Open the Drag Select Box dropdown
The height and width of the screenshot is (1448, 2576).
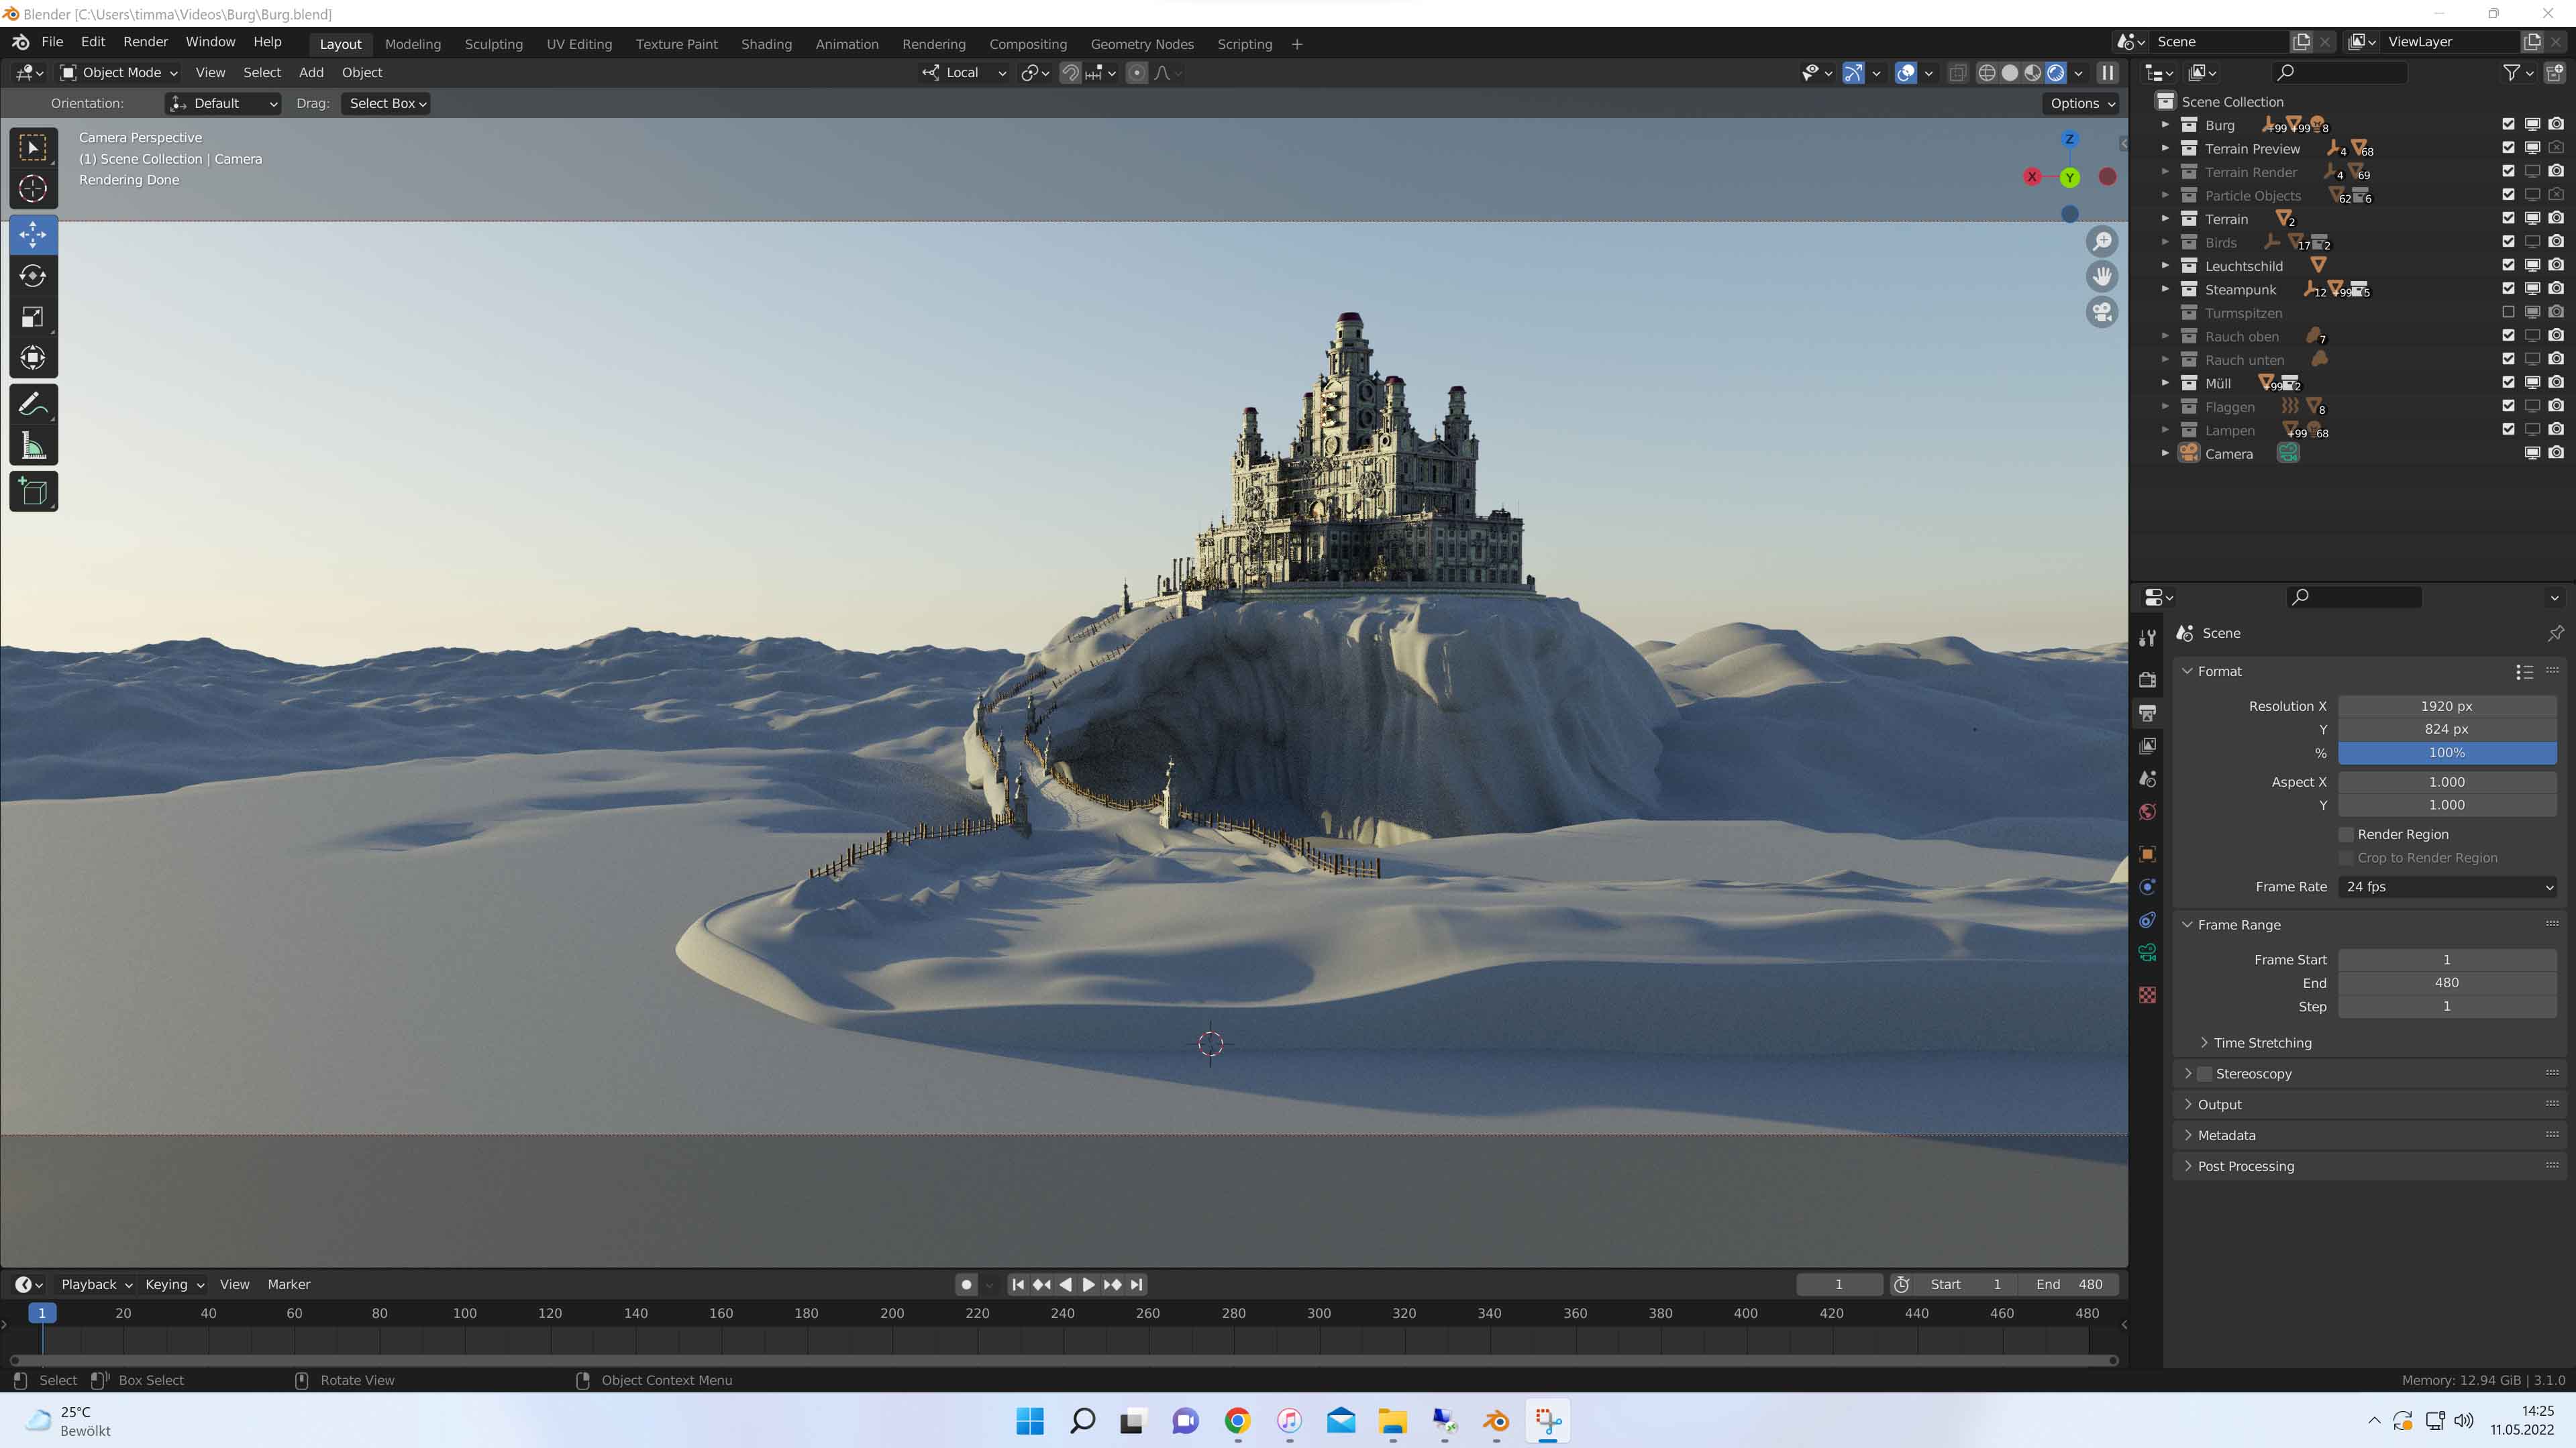386,104
